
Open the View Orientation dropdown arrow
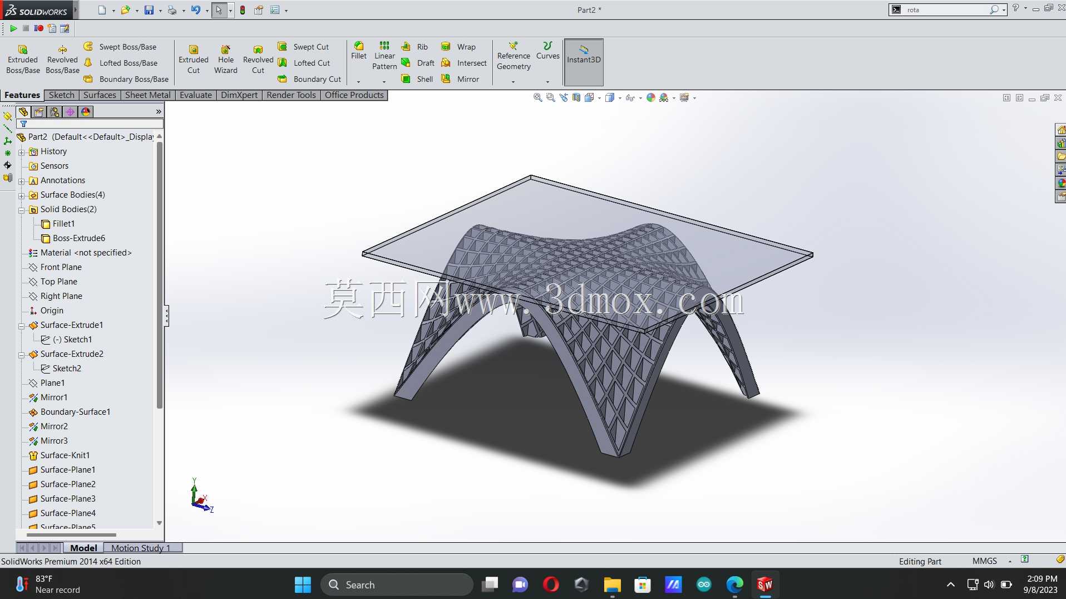point(599,98)
